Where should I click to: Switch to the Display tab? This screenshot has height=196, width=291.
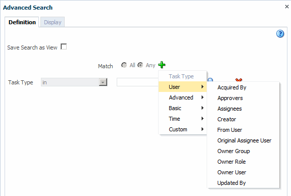point(53,22)
